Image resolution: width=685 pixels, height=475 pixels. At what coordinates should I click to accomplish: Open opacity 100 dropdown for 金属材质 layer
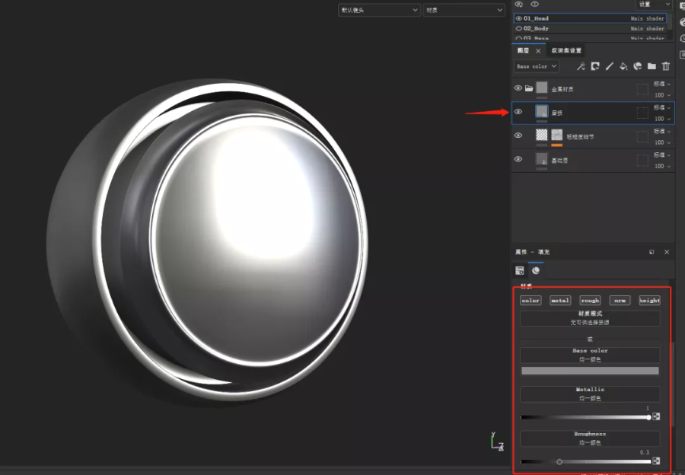662,95
